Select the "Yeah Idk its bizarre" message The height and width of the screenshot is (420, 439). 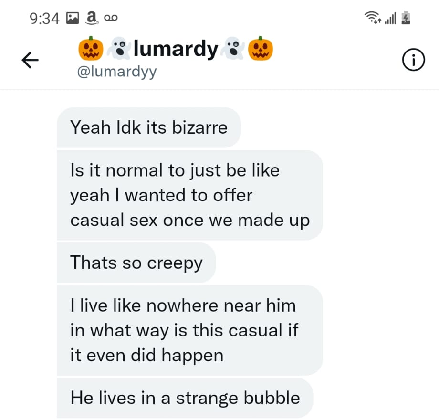149,127
